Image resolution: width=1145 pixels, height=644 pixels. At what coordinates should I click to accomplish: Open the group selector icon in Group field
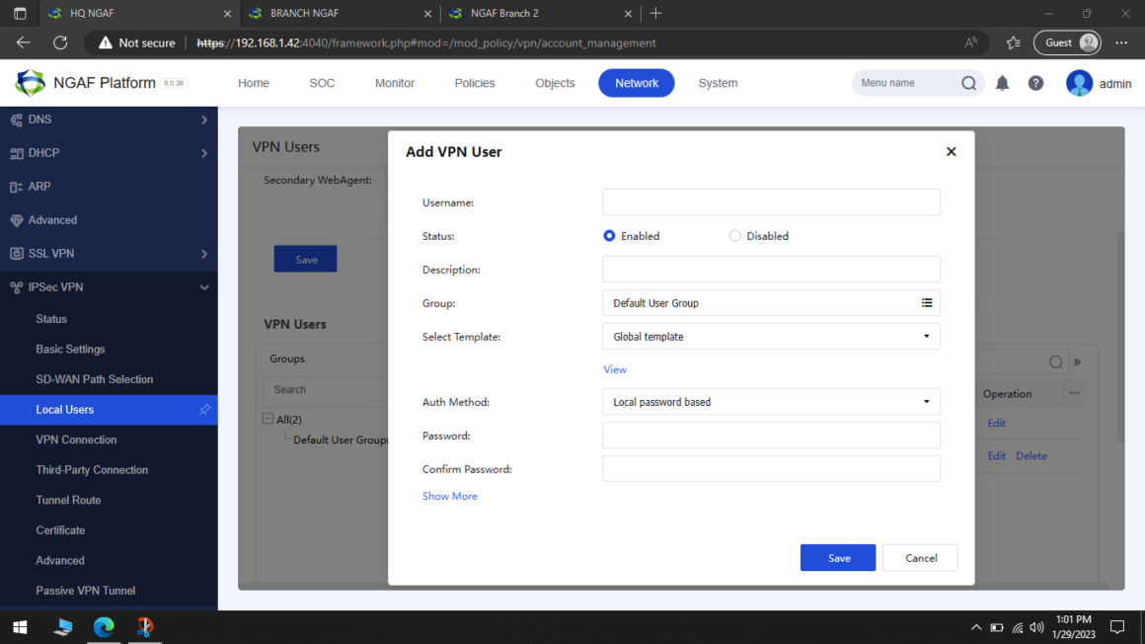pyautogui.click(x=927, y=302)
